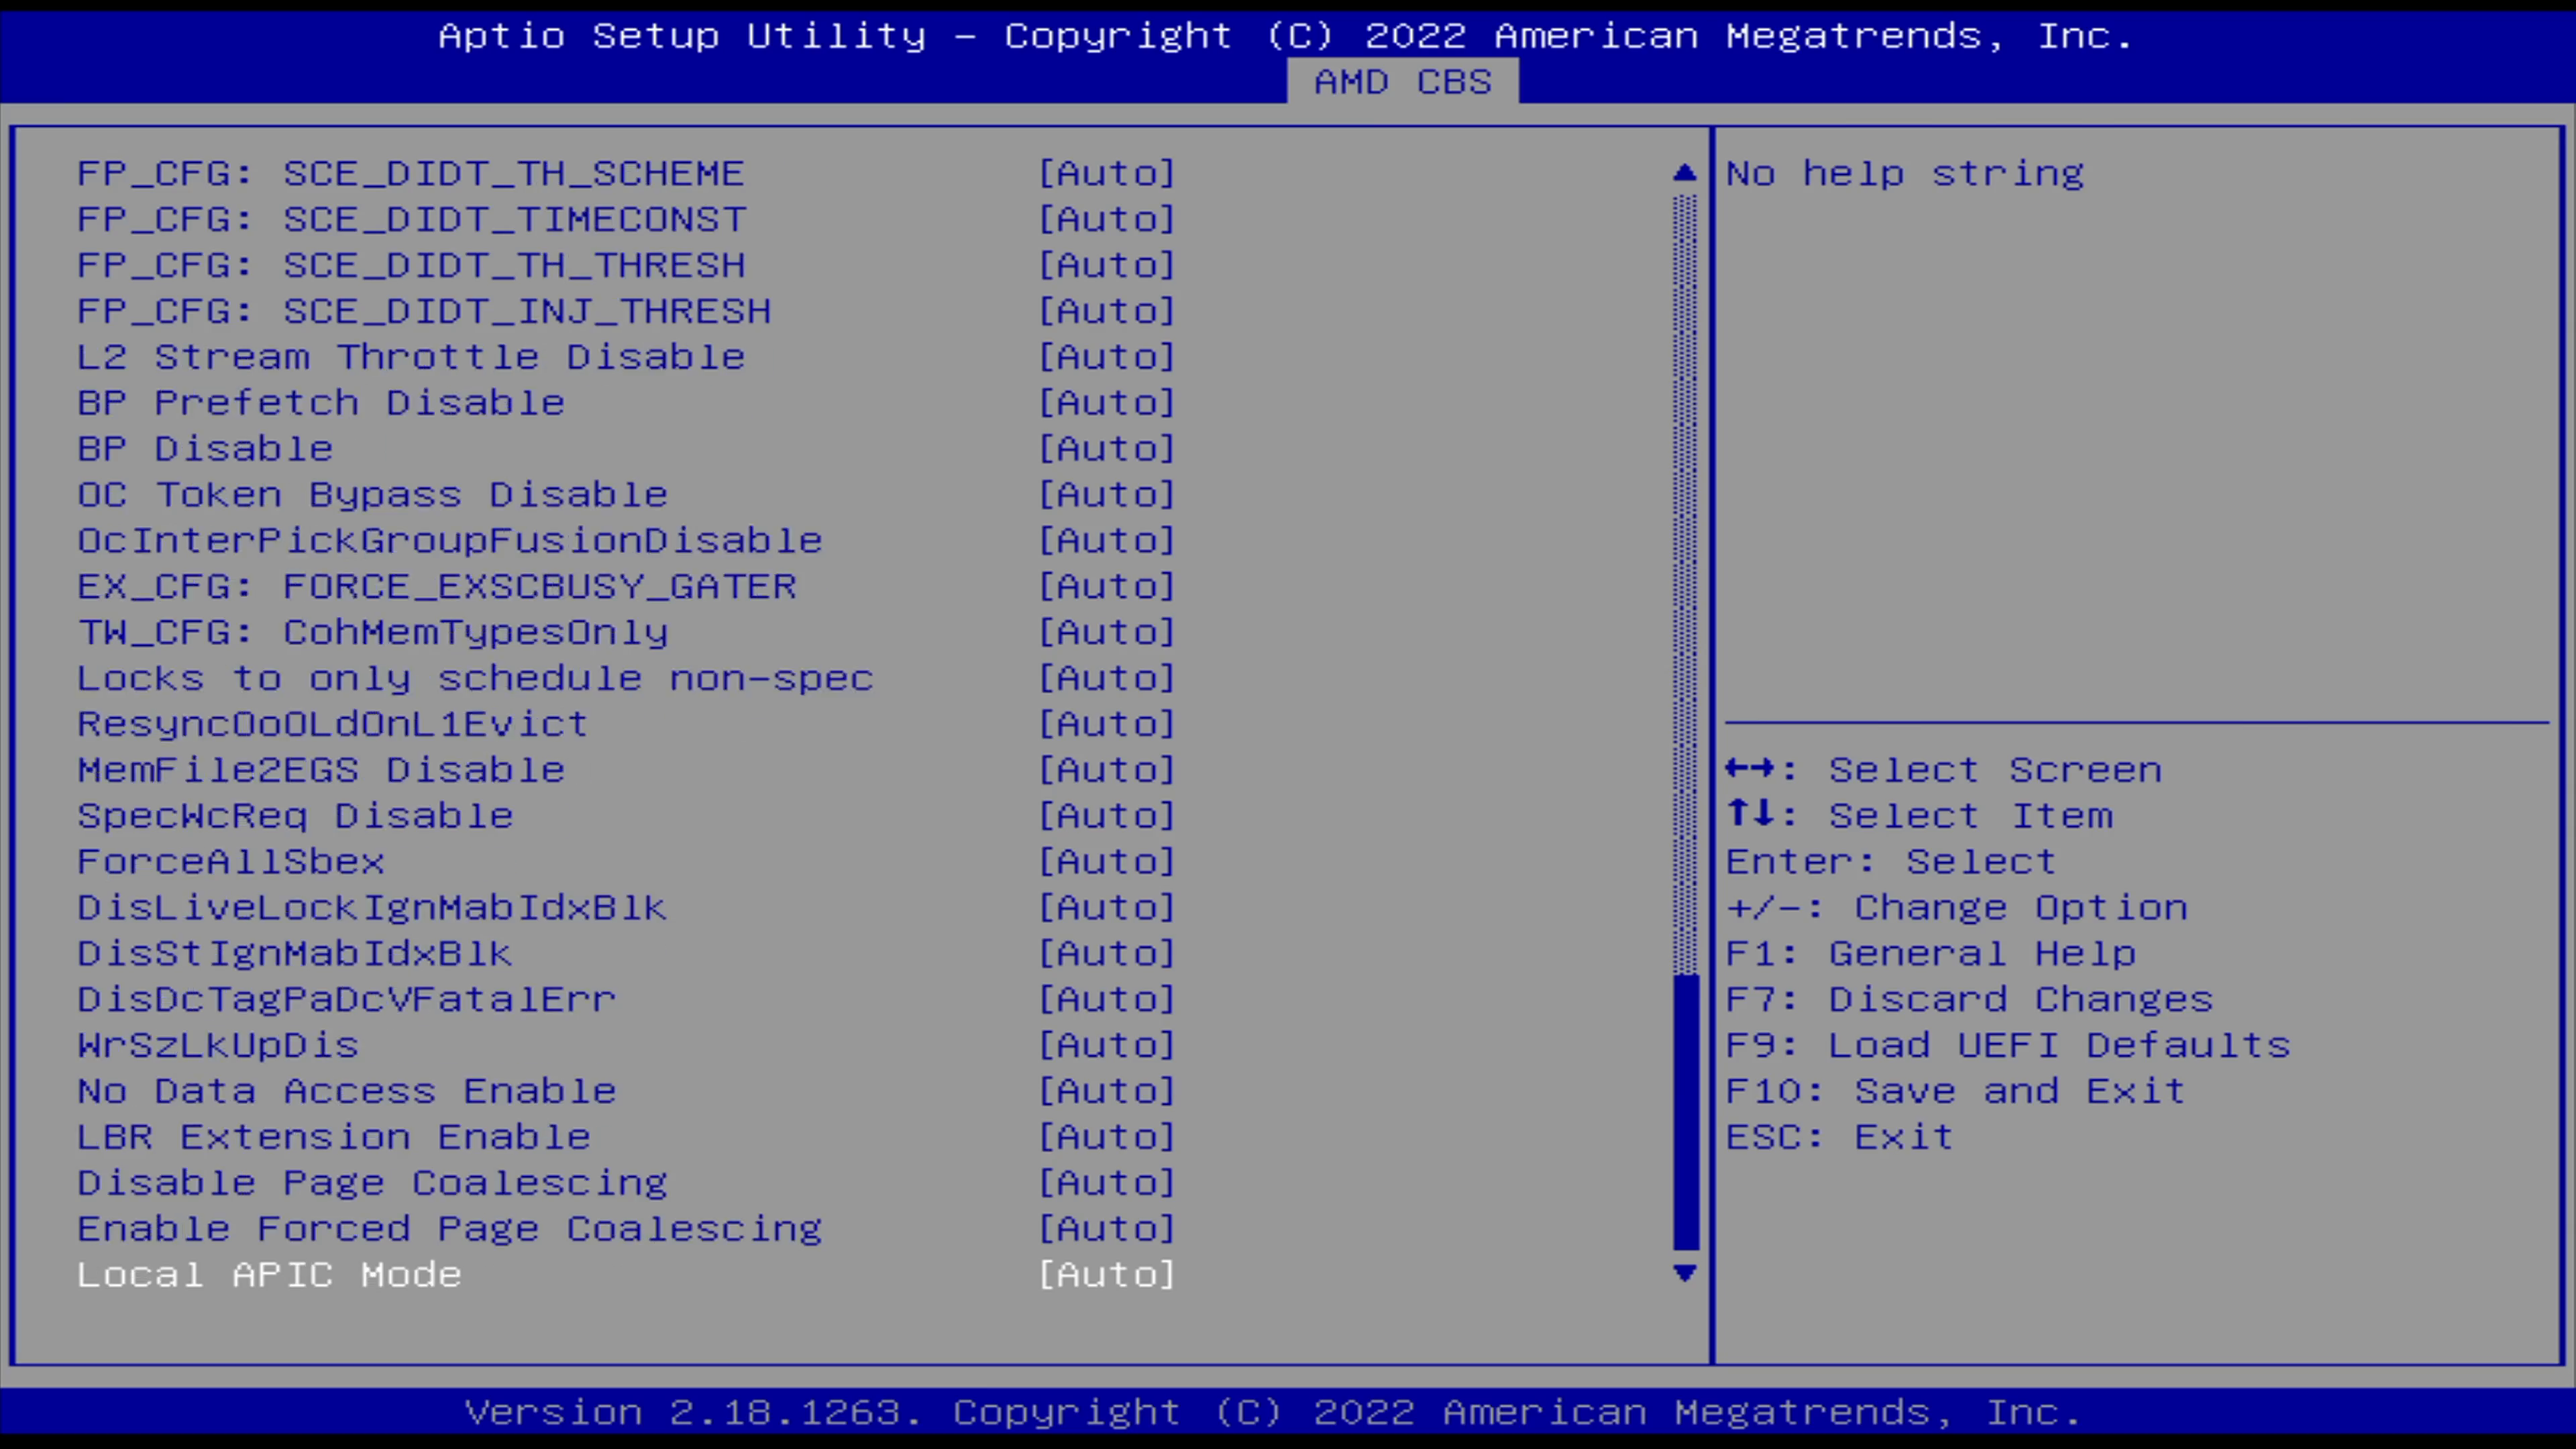Click the No help string text
Viewport: 2576px width, 1449px height.
[1905, 174]
